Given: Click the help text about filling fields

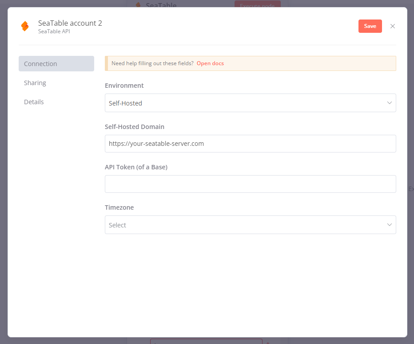Looking at the screenshot, I should (x=152, y=63).
